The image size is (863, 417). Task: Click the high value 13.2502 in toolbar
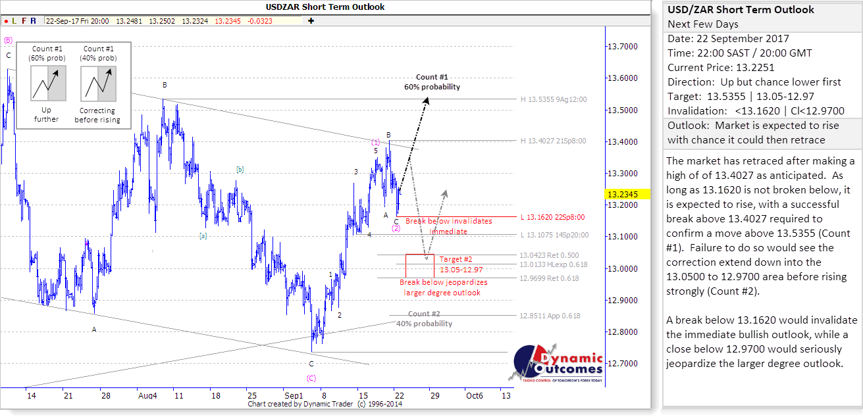pyautogui.click(x=162, y=20)
